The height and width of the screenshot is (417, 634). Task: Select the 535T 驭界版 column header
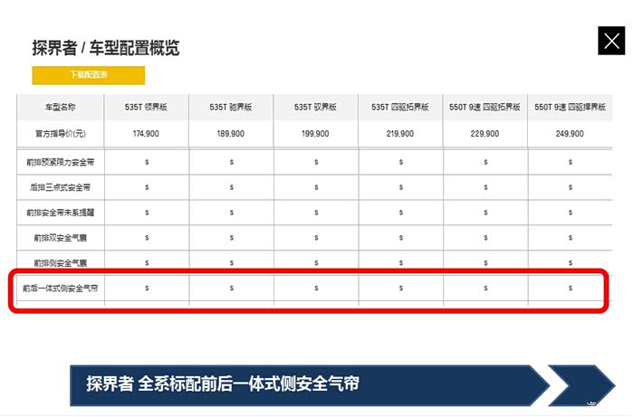[x=315, y=107]
